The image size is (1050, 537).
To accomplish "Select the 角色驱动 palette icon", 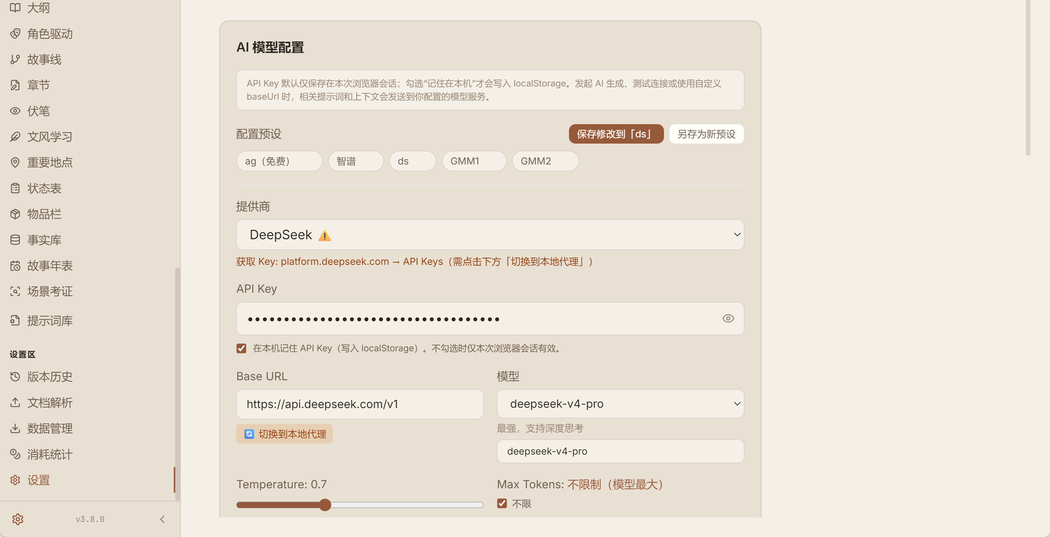I will tap(15, 33).
